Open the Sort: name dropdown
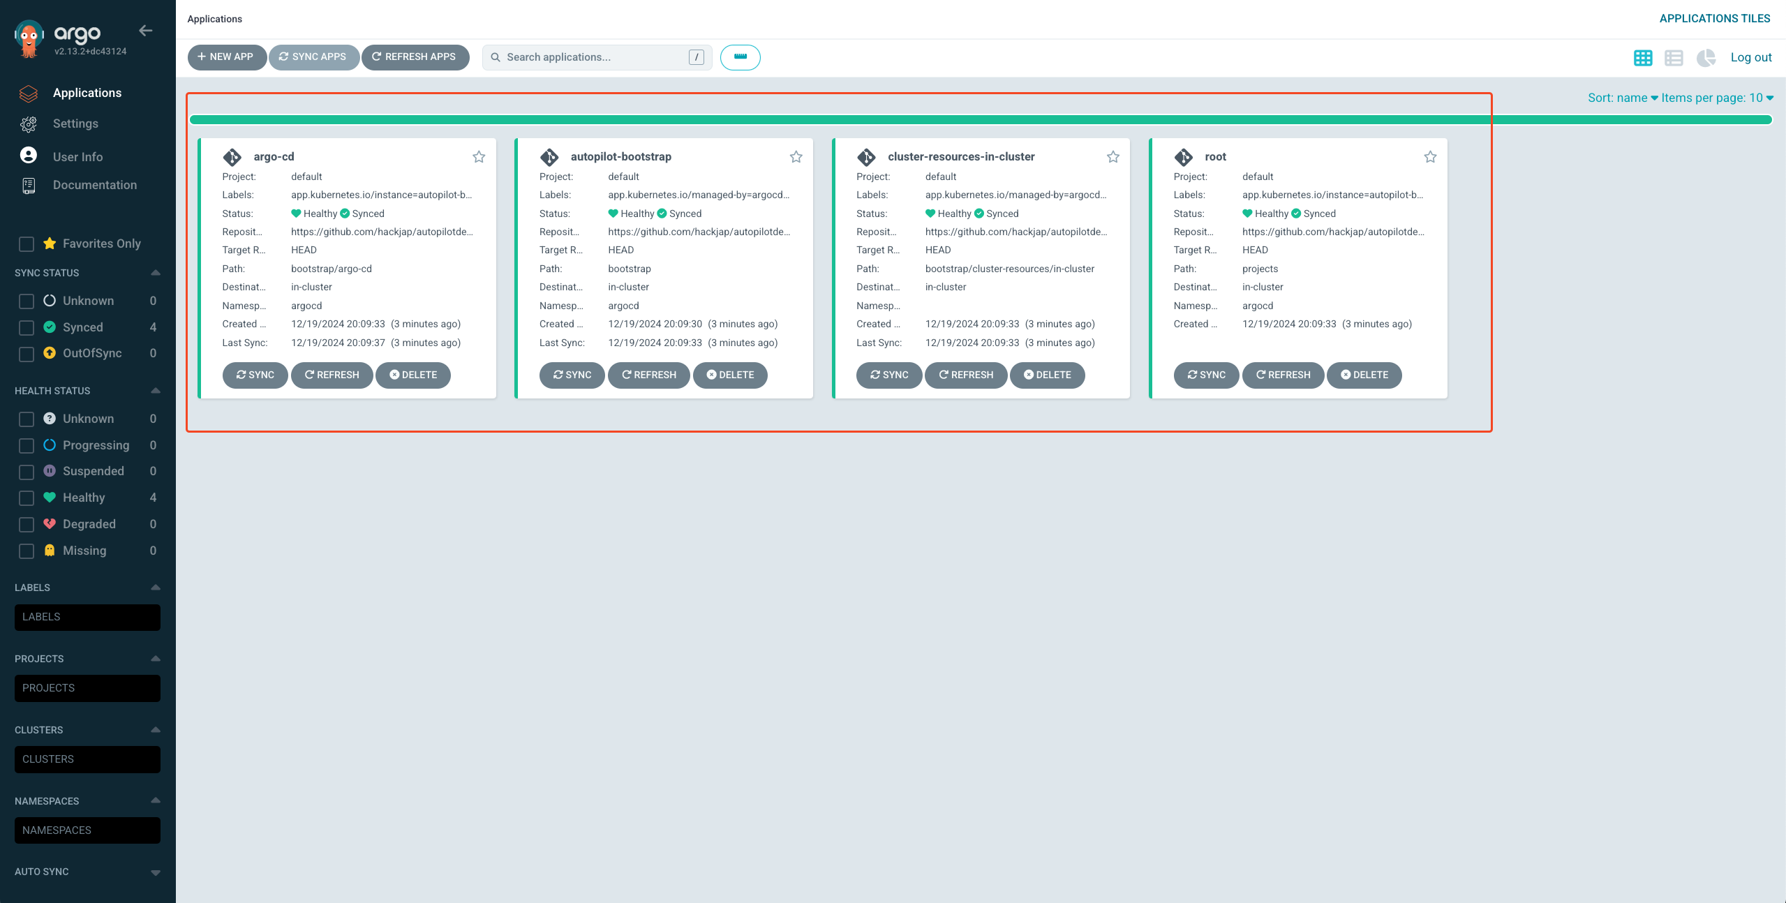This screenshot has width=1786, height=903. pos(1622,98)
